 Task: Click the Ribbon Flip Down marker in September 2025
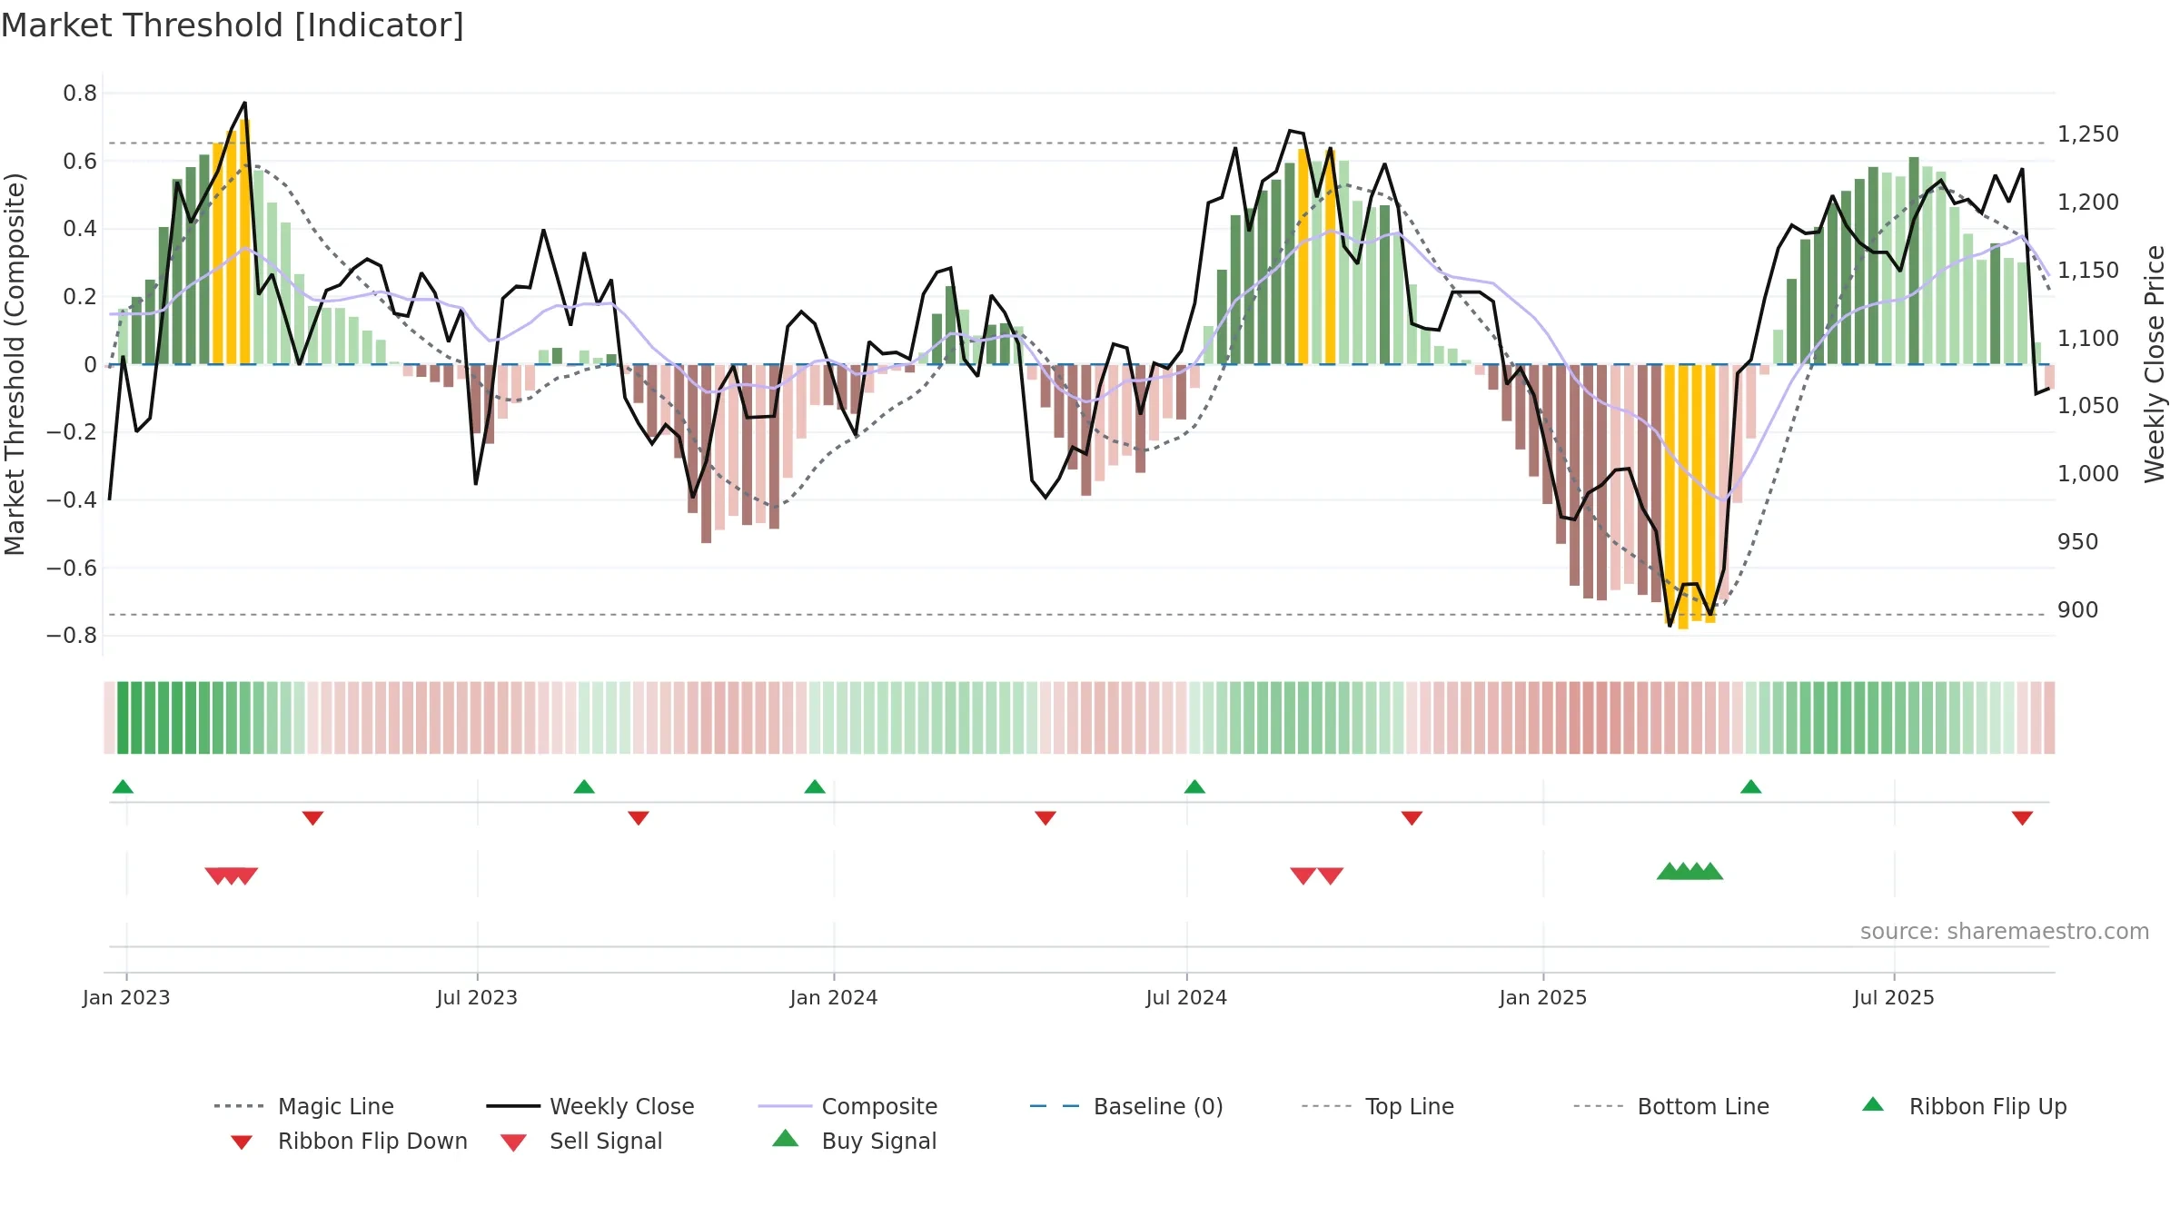tap(2022, 818)
